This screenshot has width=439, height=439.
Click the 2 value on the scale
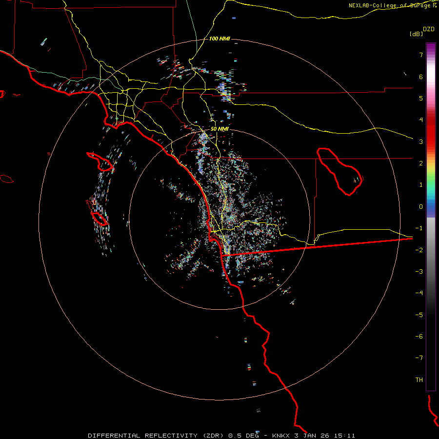click(x=421, y=163)
